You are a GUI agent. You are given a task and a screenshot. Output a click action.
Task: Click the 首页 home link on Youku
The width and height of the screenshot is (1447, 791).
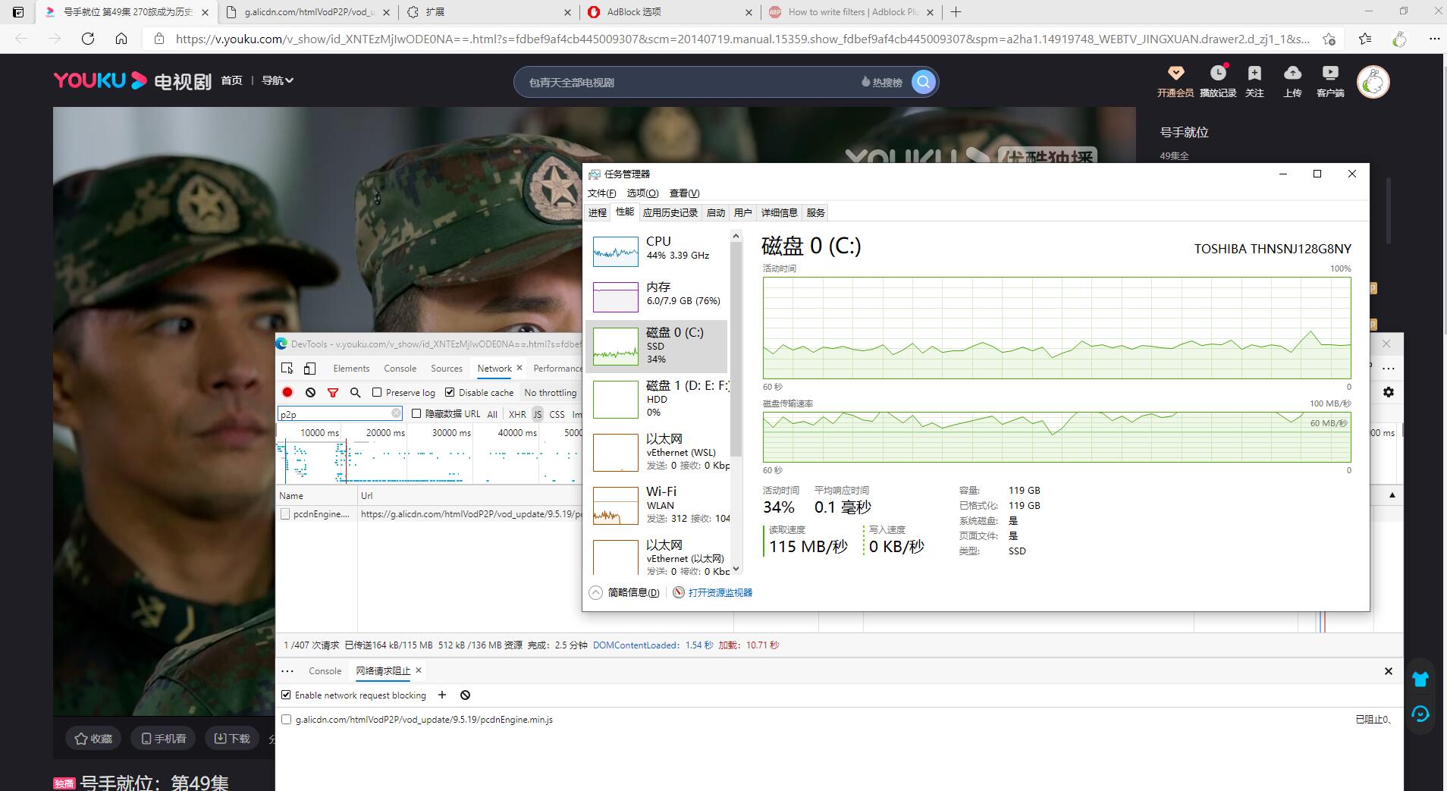pos(232,80)
